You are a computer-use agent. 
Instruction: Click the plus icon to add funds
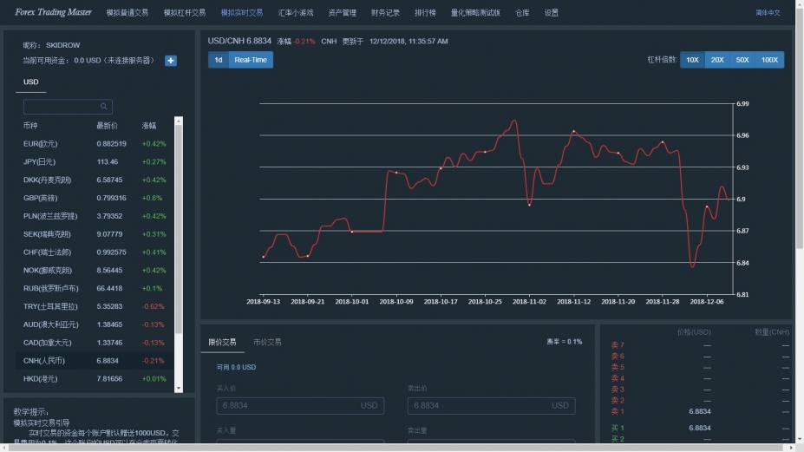(171, 61)
